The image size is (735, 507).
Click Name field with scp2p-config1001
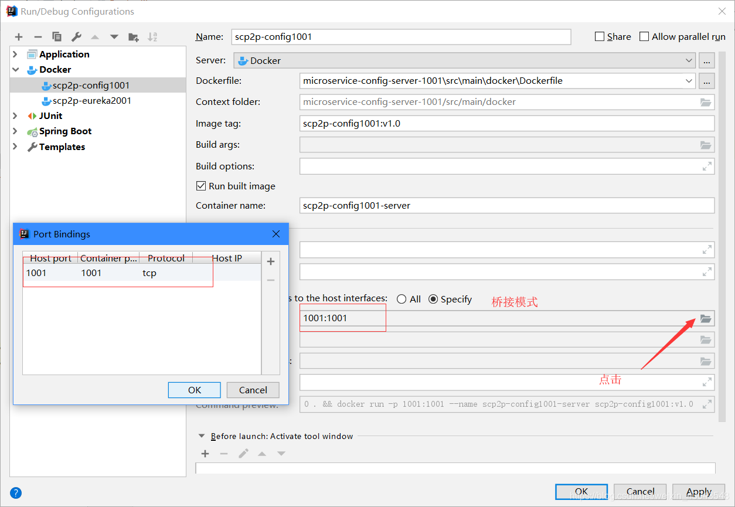point(401,36)
